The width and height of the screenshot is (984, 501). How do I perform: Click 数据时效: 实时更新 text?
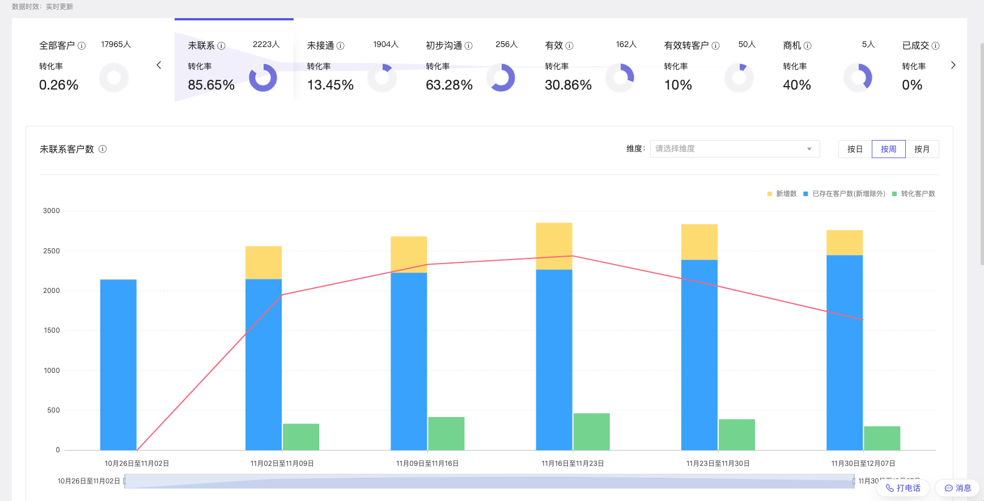(43, 7)
